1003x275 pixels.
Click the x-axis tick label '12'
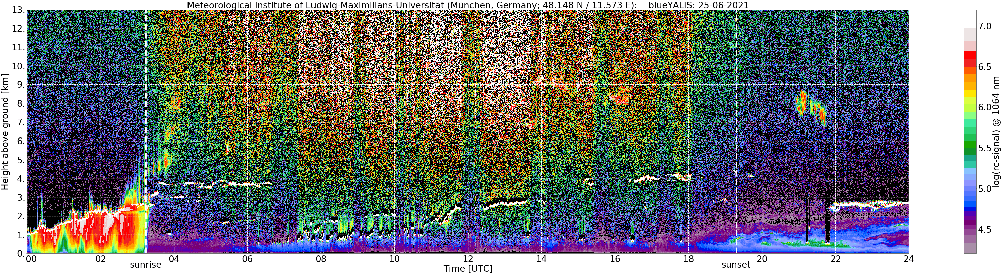[x=468, y=259]
